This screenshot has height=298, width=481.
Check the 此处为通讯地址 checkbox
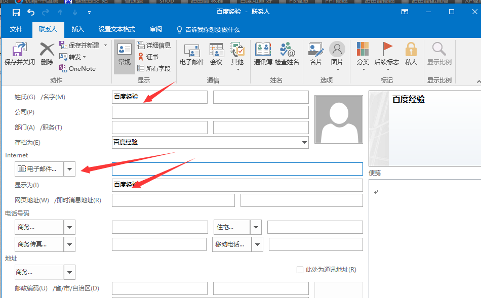[x=300, y=270]
